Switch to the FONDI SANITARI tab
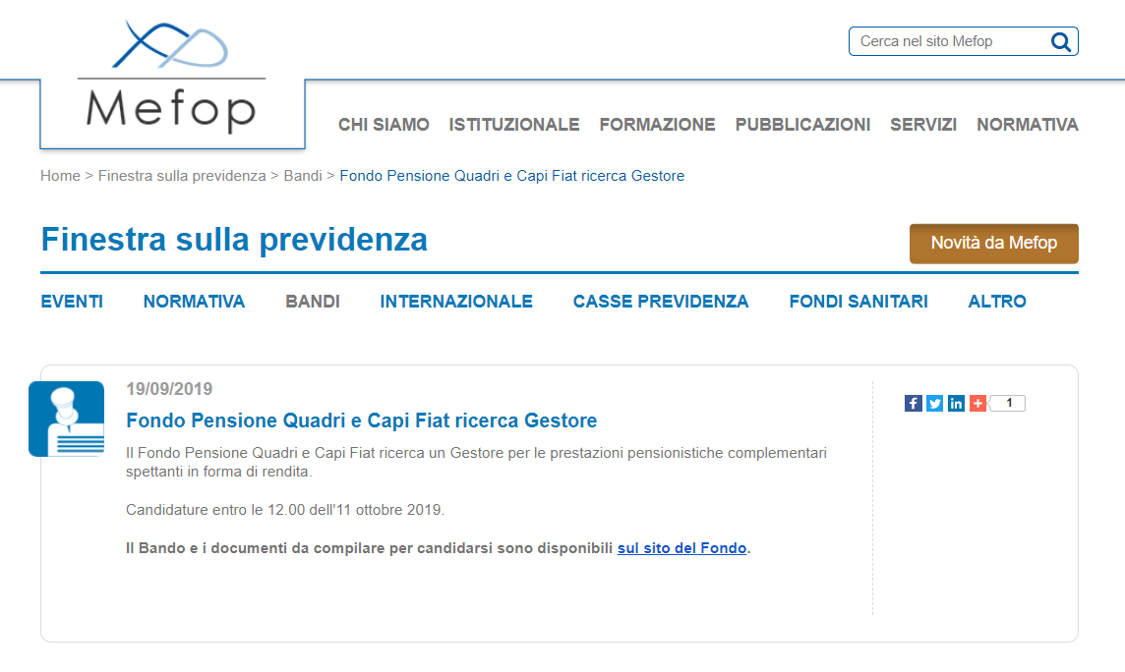Image resolution: width=1125 pixels, height=672 pixels. (x=859, y=302)
